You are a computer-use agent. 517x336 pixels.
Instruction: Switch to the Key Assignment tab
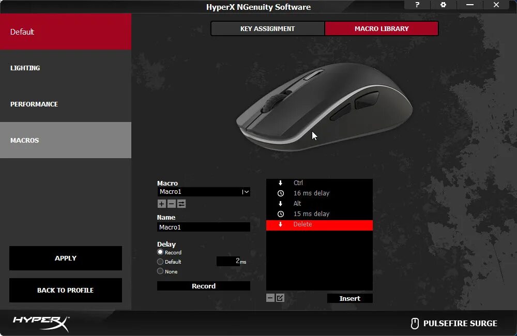267,28
